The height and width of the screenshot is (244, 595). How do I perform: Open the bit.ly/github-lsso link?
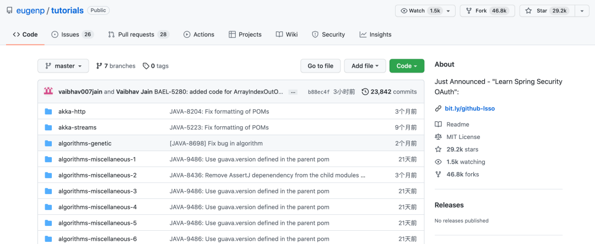[x=470, y=109]
